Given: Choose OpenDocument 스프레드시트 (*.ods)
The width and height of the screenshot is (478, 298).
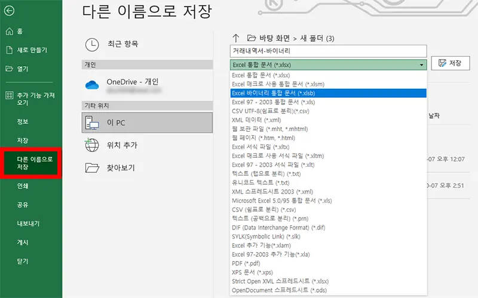Looking at the screenshot, I should 328,290.
